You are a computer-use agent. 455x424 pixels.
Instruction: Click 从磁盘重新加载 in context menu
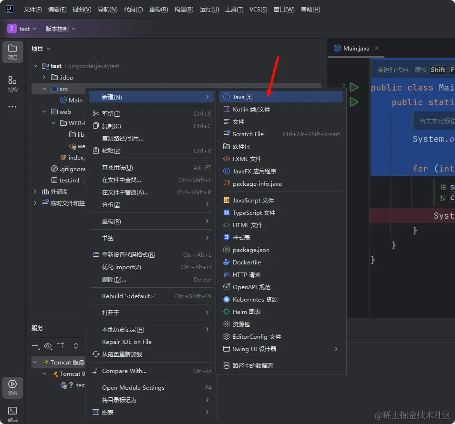[152, 354]
